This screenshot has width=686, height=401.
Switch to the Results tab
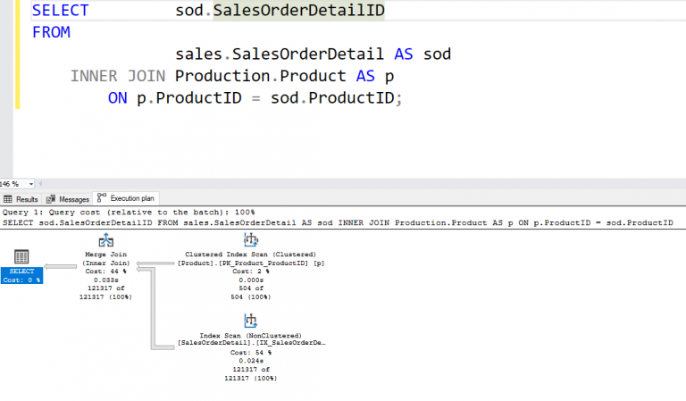point(21,199)
